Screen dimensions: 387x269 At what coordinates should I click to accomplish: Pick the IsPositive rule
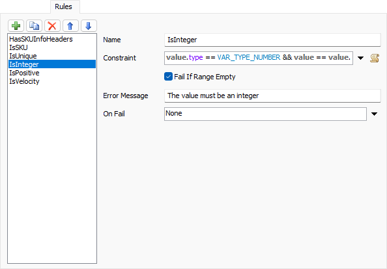pos(24,73)
